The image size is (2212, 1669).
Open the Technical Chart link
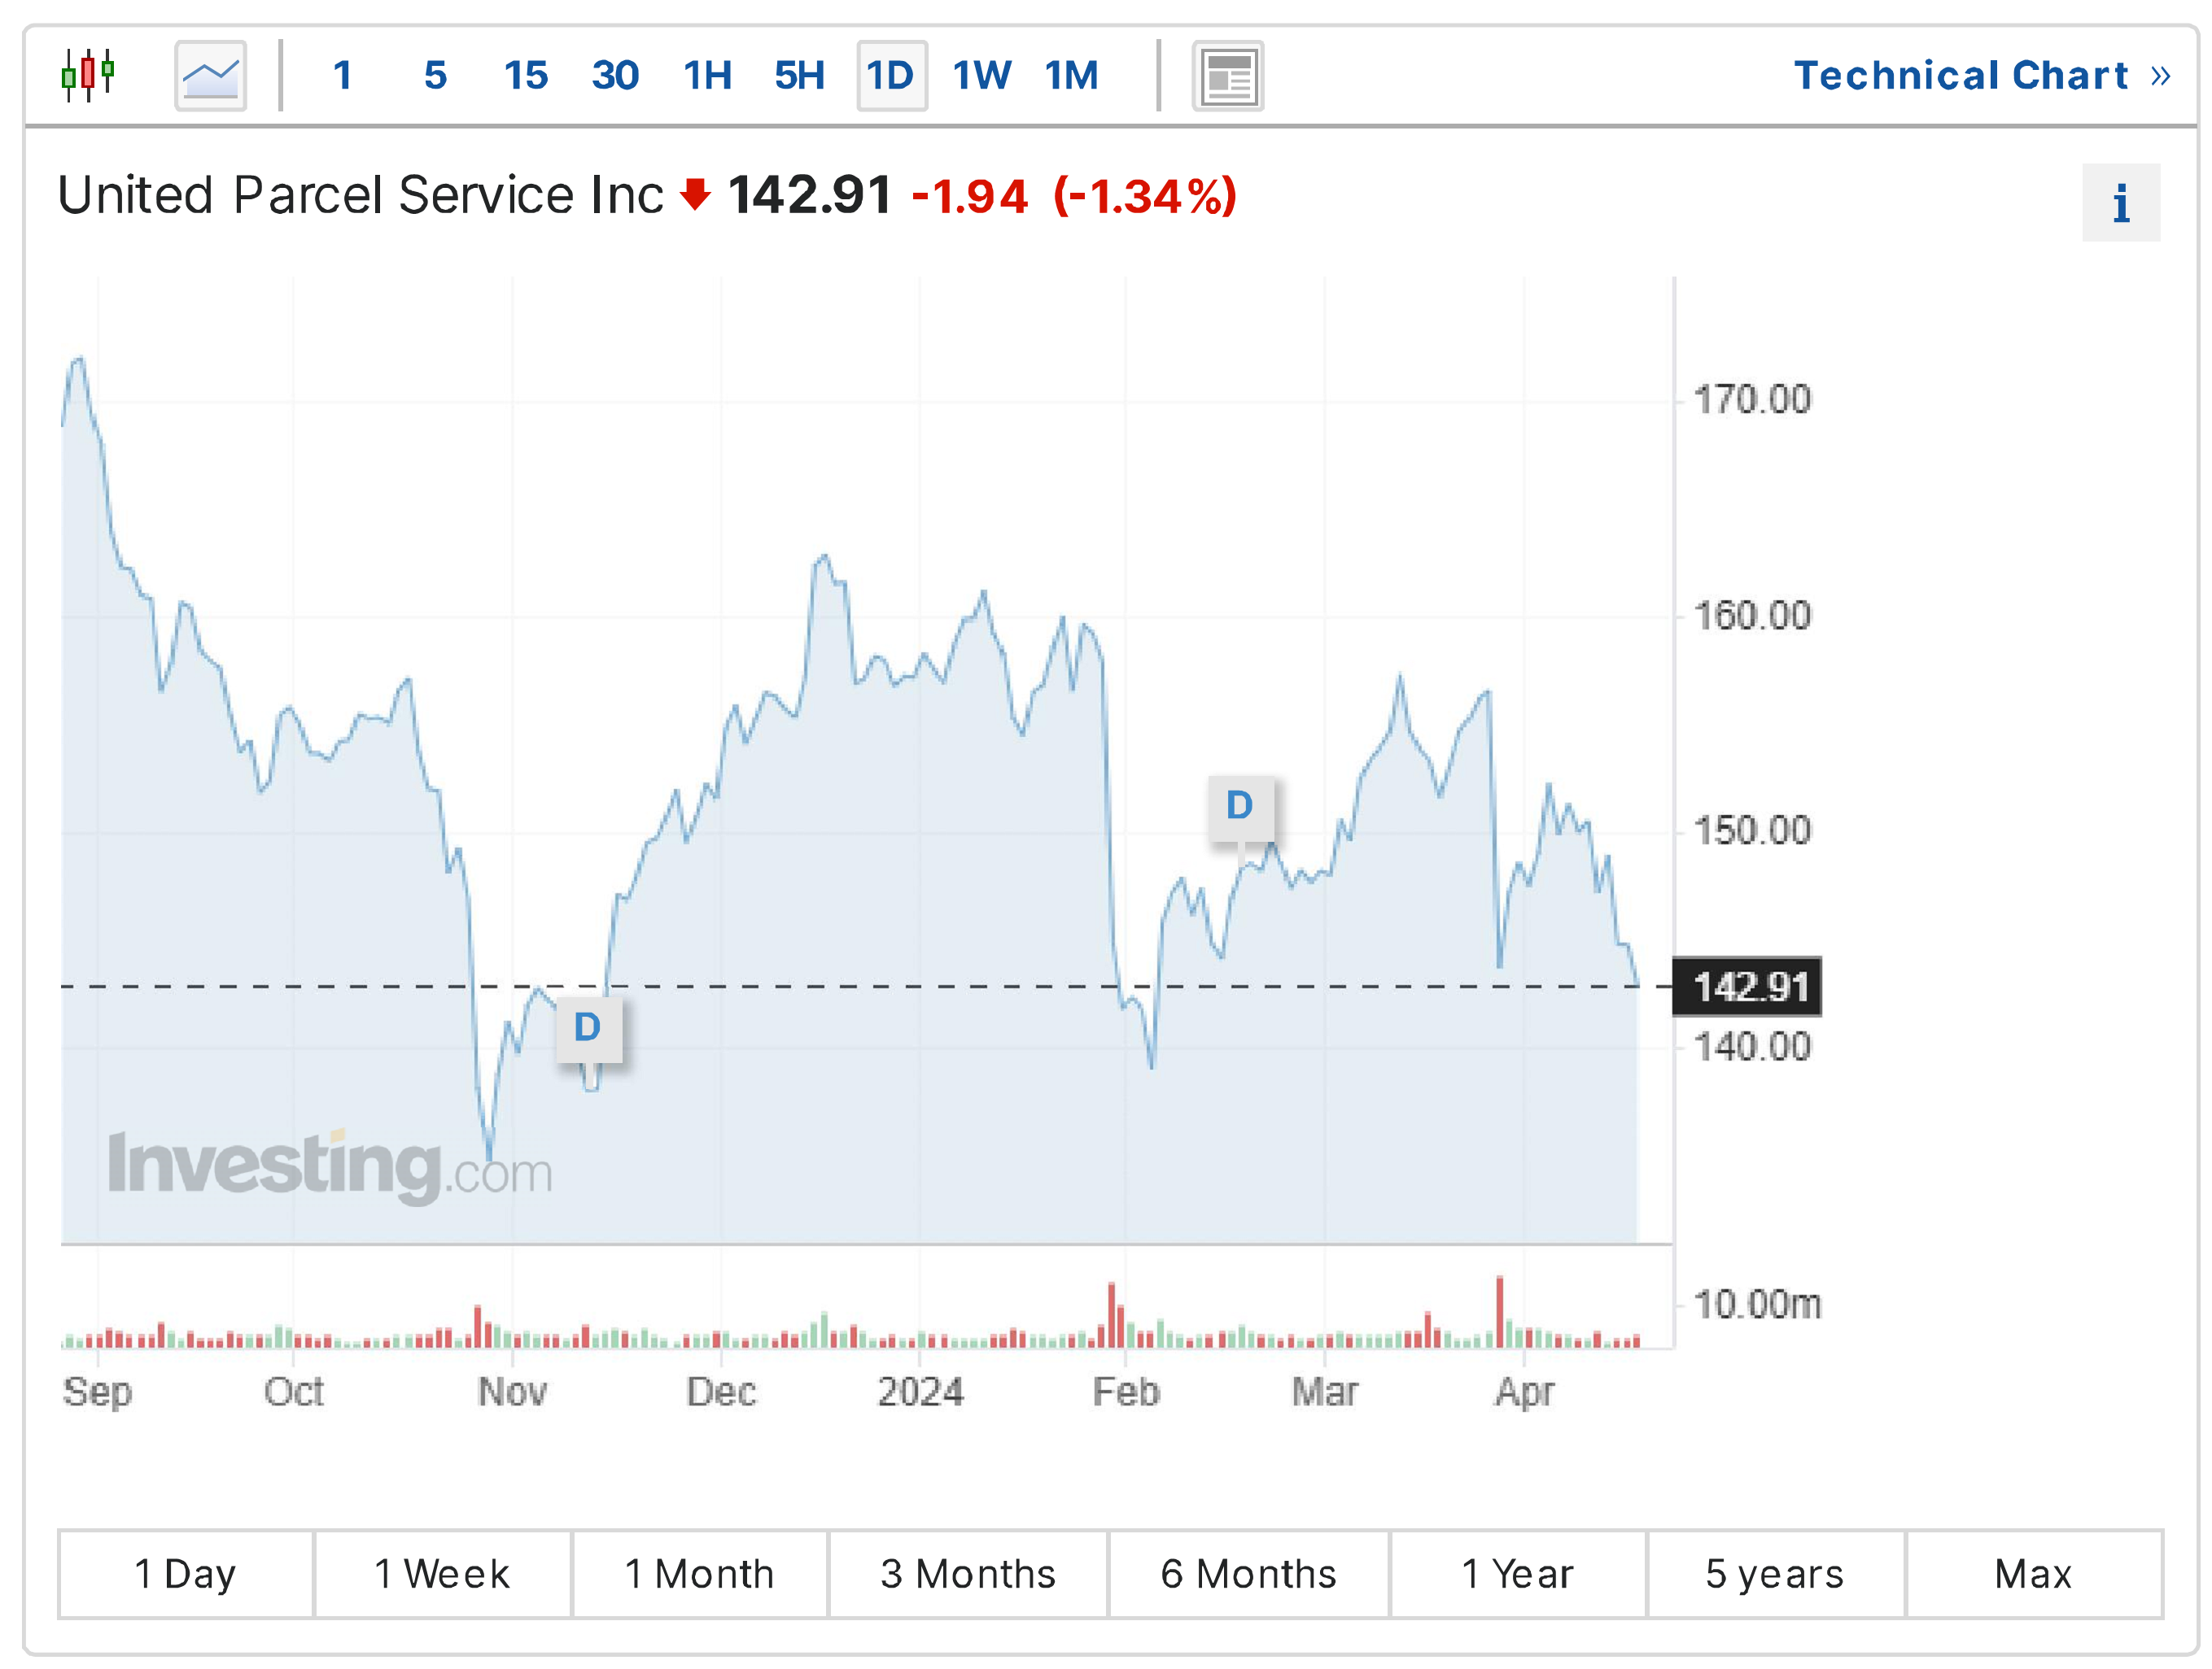pyautogui.click(x=1960, y=76)
